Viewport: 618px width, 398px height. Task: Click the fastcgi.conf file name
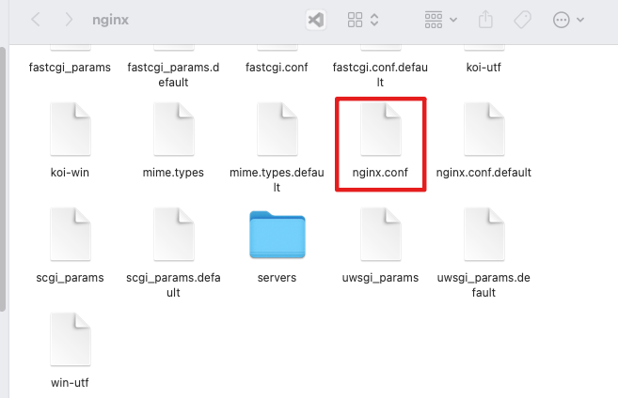[x=277, y=68]
